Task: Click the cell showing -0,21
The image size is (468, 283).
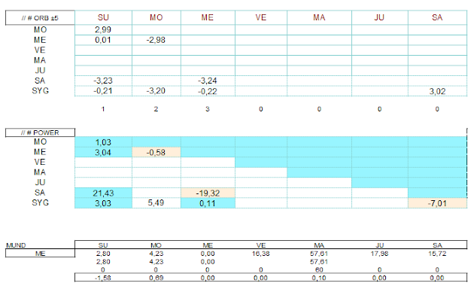Action: [x=103, y=91]
